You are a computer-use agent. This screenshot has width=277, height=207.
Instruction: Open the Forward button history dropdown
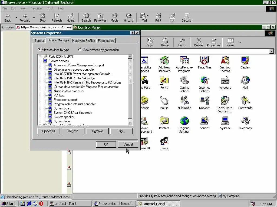pos(34,18)
